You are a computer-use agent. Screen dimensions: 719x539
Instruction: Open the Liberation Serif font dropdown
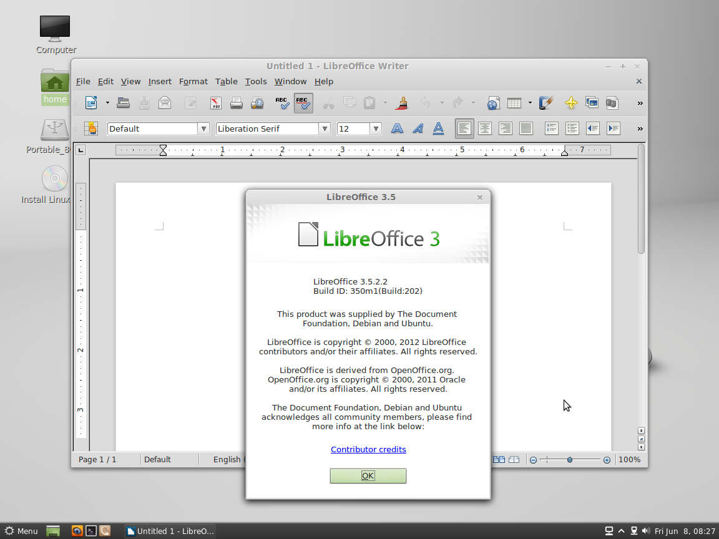pyautogui.click(x=325, y=129)
